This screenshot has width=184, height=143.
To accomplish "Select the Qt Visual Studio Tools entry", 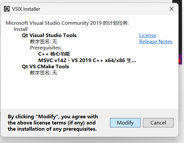I will 49,35.
